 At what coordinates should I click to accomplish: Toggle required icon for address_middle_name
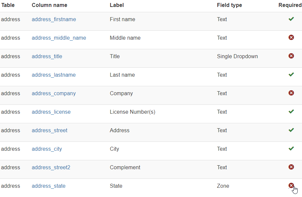(x=291, y=38)
